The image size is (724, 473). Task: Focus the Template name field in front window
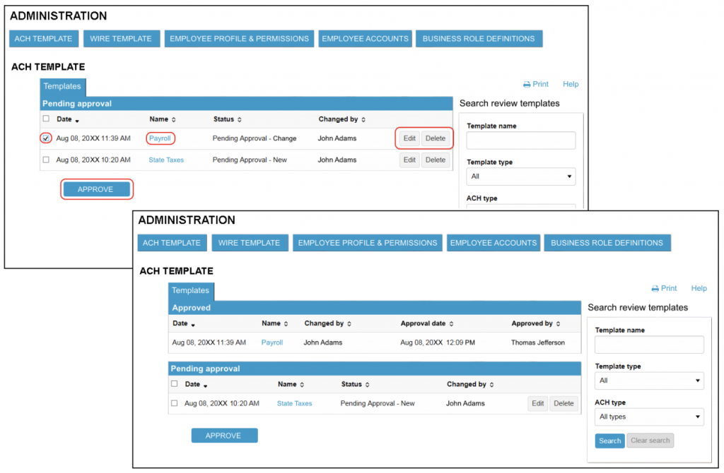pyautogui.click(x=649, y=345)
